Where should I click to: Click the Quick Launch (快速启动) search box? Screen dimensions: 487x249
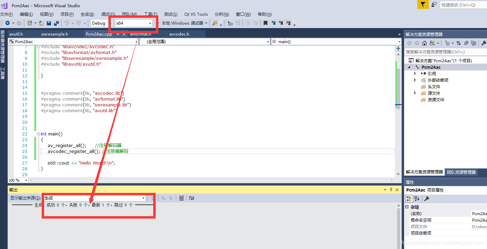[463, 5]
